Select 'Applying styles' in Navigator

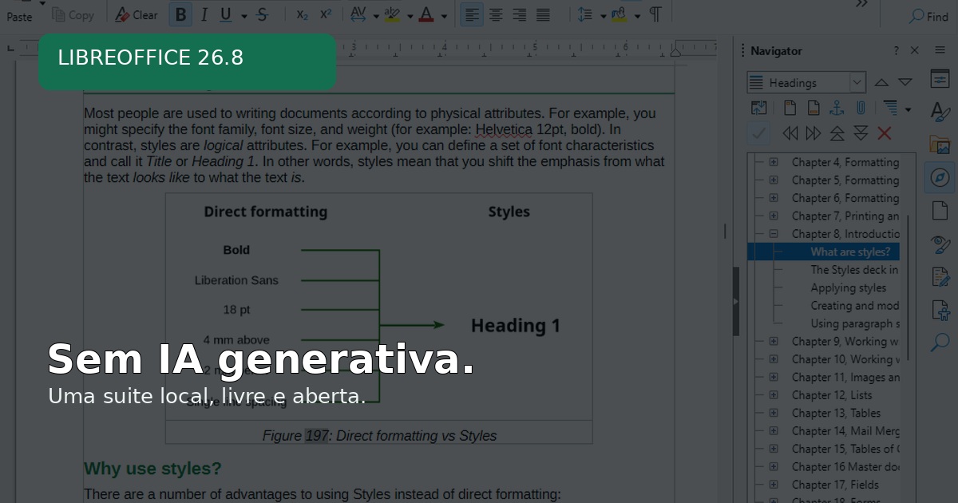(x=849, y=287)
